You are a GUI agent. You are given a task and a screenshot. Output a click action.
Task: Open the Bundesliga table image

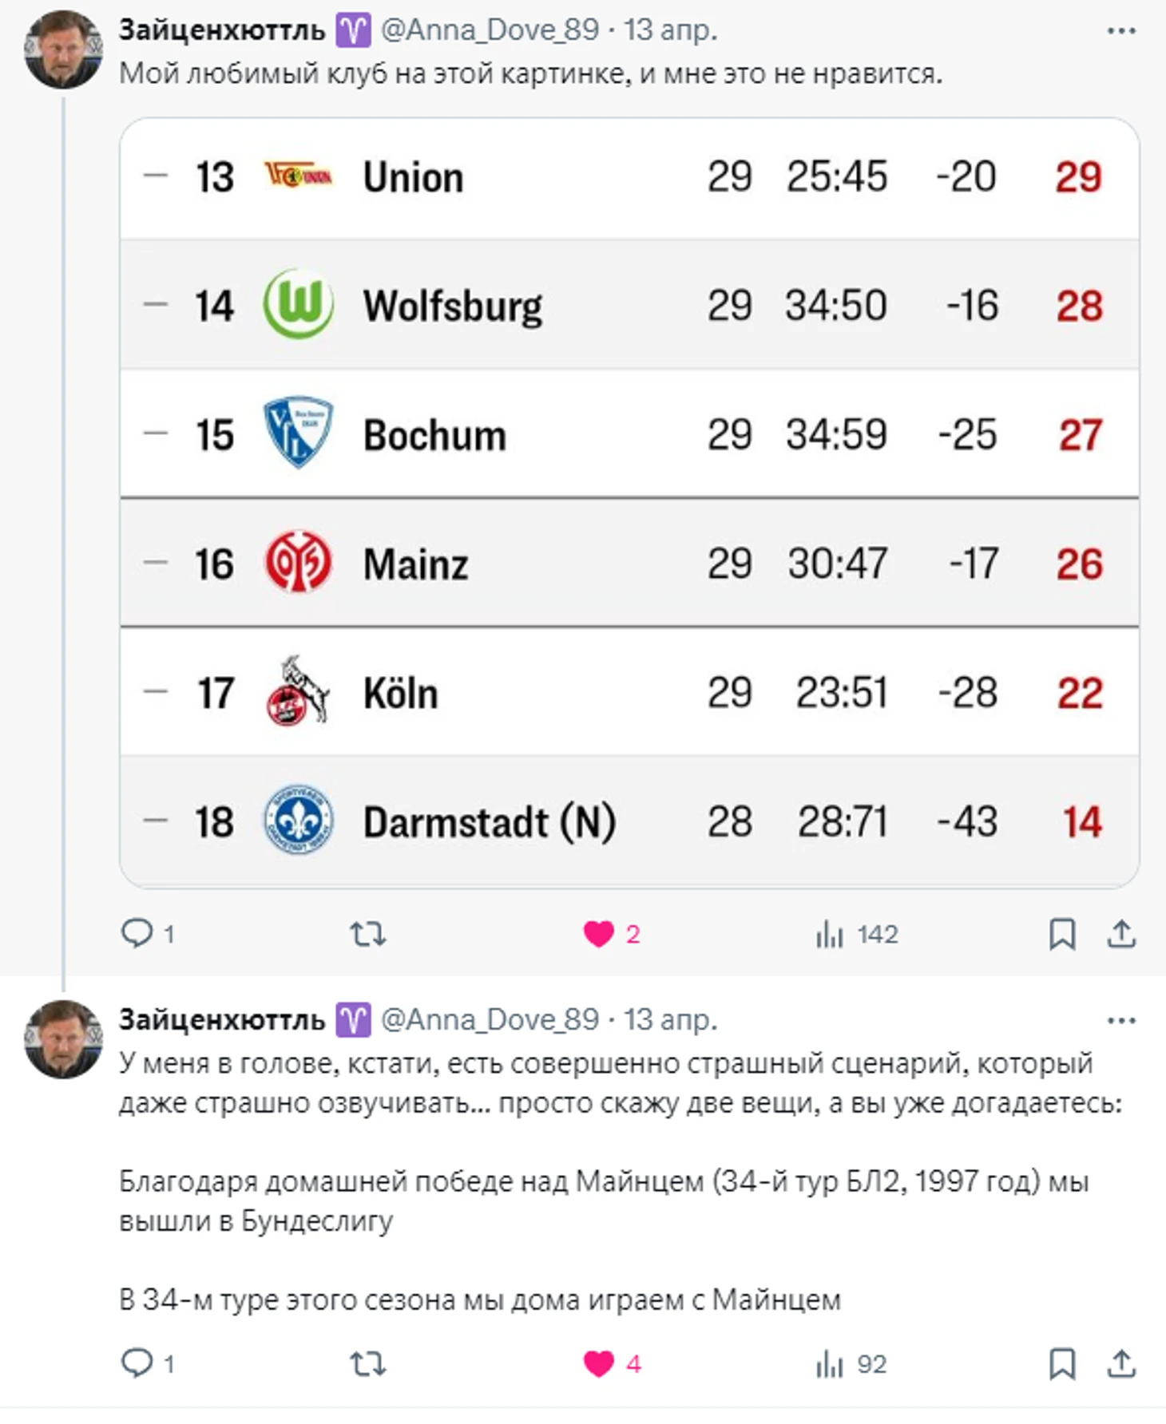coord(629,503)
